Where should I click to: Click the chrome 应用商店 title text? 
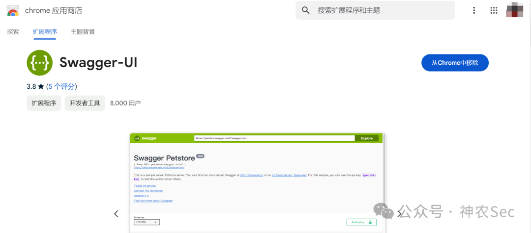point(54,10)
